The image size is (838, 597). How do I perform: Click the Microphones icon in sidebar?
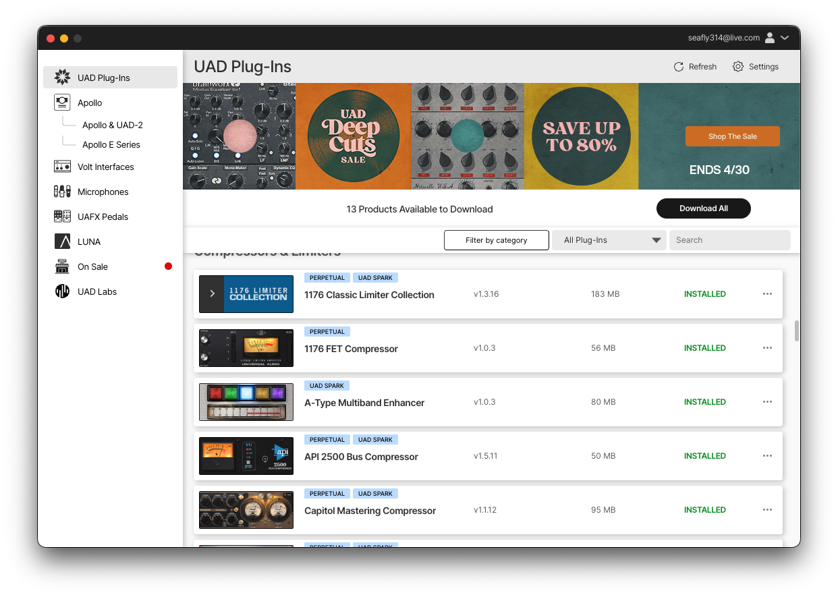pos(63,192)
